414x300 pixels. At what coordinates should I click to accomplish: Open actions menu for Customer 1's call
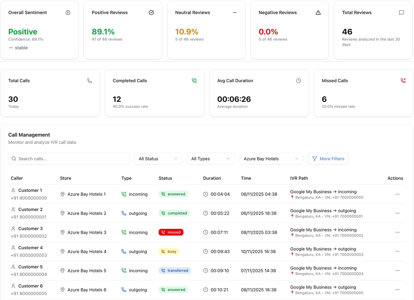coord(397,194)
